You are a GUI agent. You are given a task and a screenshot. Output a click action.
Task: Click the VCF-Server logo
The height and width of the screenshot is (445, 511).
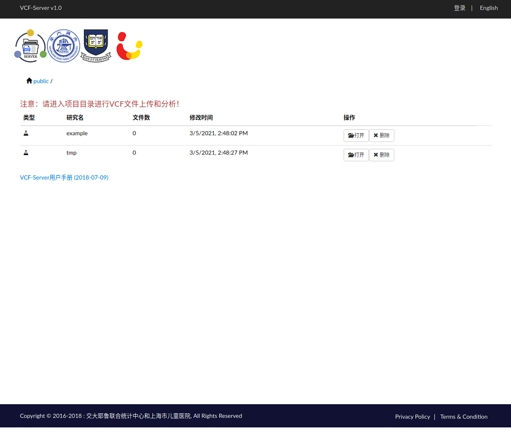30,45
